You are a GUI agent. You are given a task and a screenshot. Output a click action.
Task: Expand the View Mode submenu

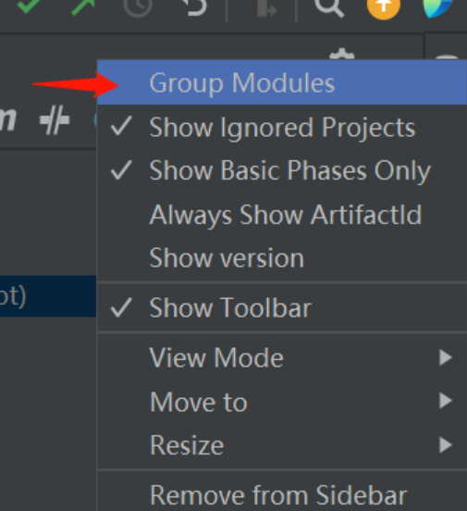click(x=282, y=357)
